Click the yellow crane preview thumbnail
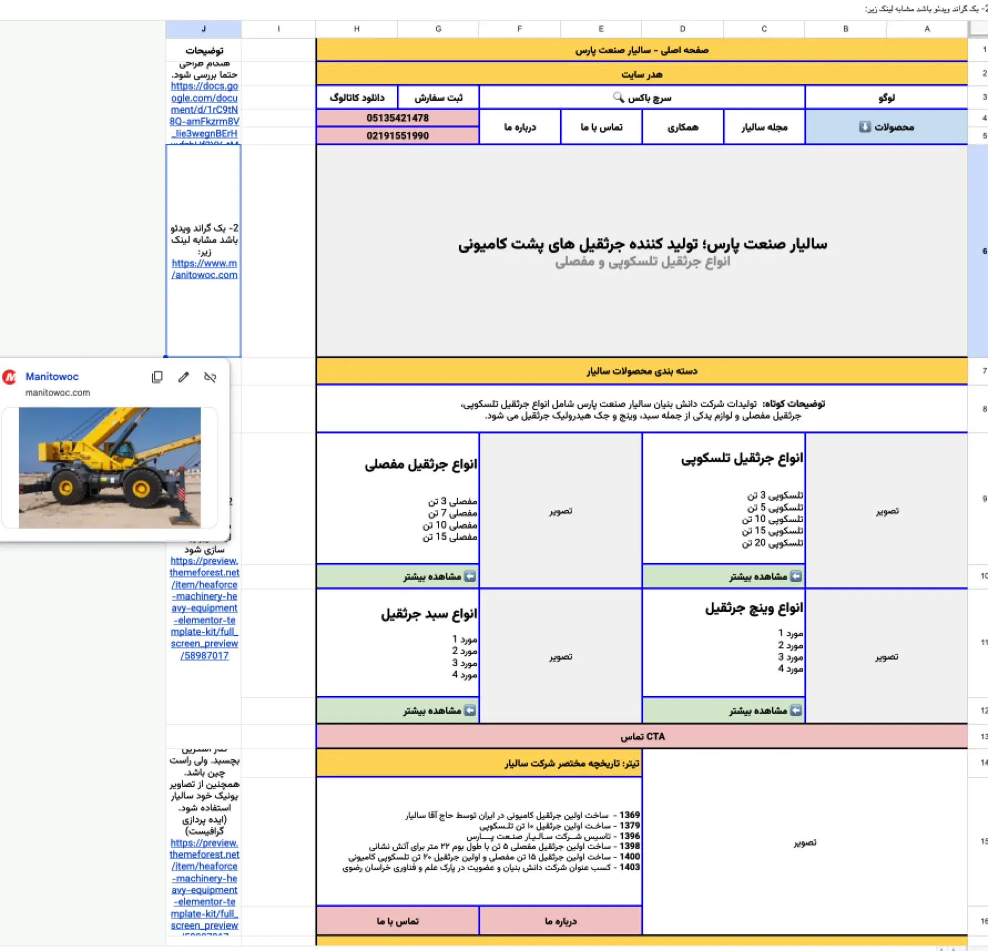The image size is (988, 951). click(x=110, y=468)
